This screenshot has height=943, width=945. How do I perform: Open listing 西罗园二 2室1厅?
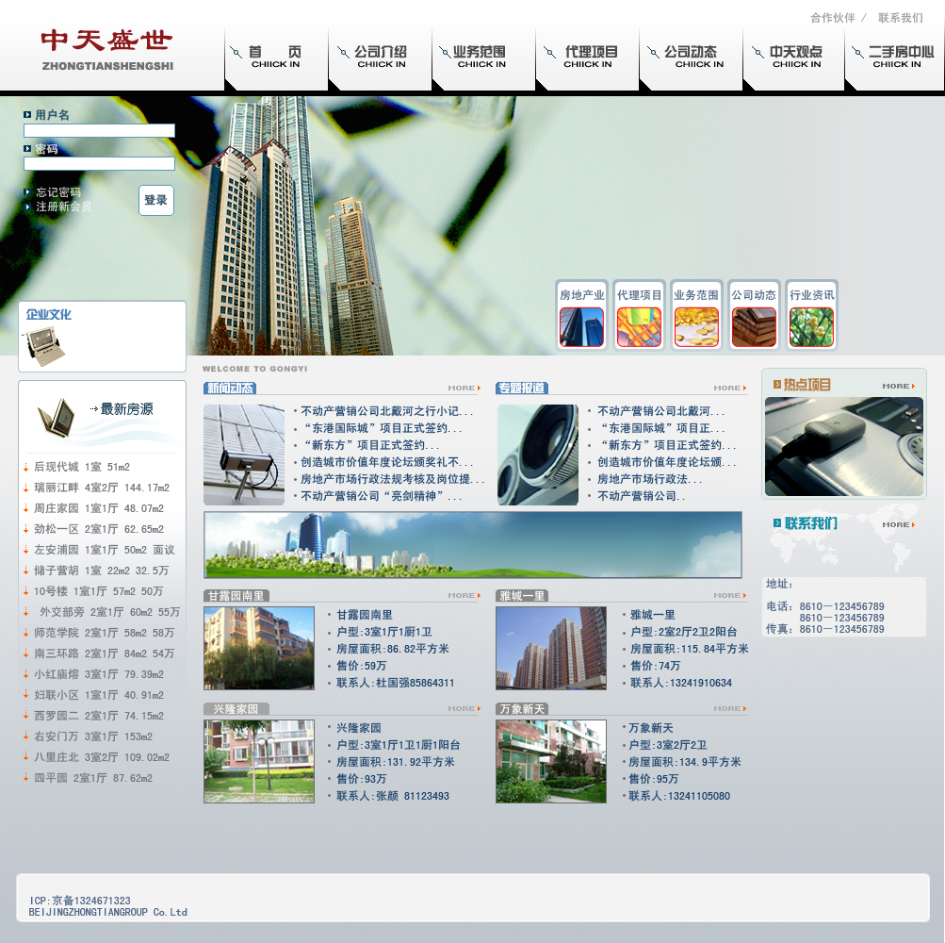tap(99, 716)
